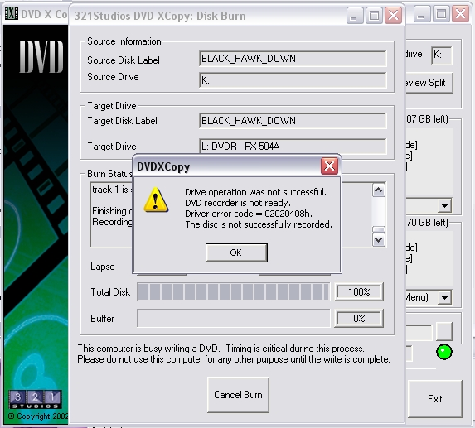
Task: Open the browse folder ellipsis button
Action: pyautogui.click(x=444, y=331)
